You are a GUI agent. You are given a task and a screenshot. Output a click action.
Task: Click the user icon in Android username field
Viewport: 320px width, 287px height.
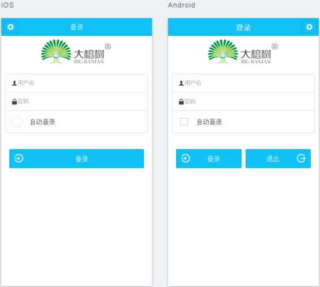[x=181, y=83]
